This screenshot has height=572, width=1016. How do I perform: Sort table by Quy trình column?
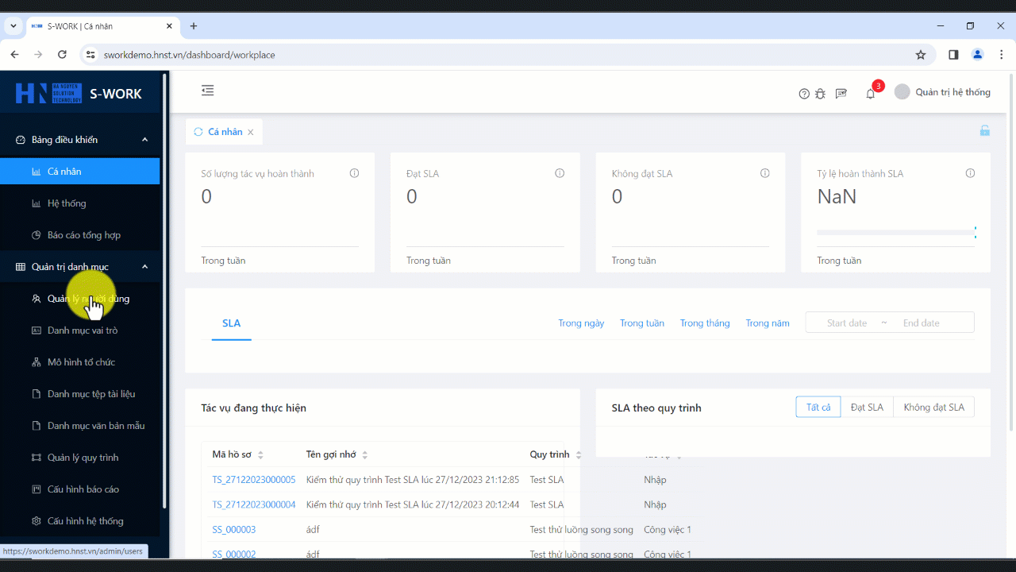pyautogui.click(x=555, y=454)
